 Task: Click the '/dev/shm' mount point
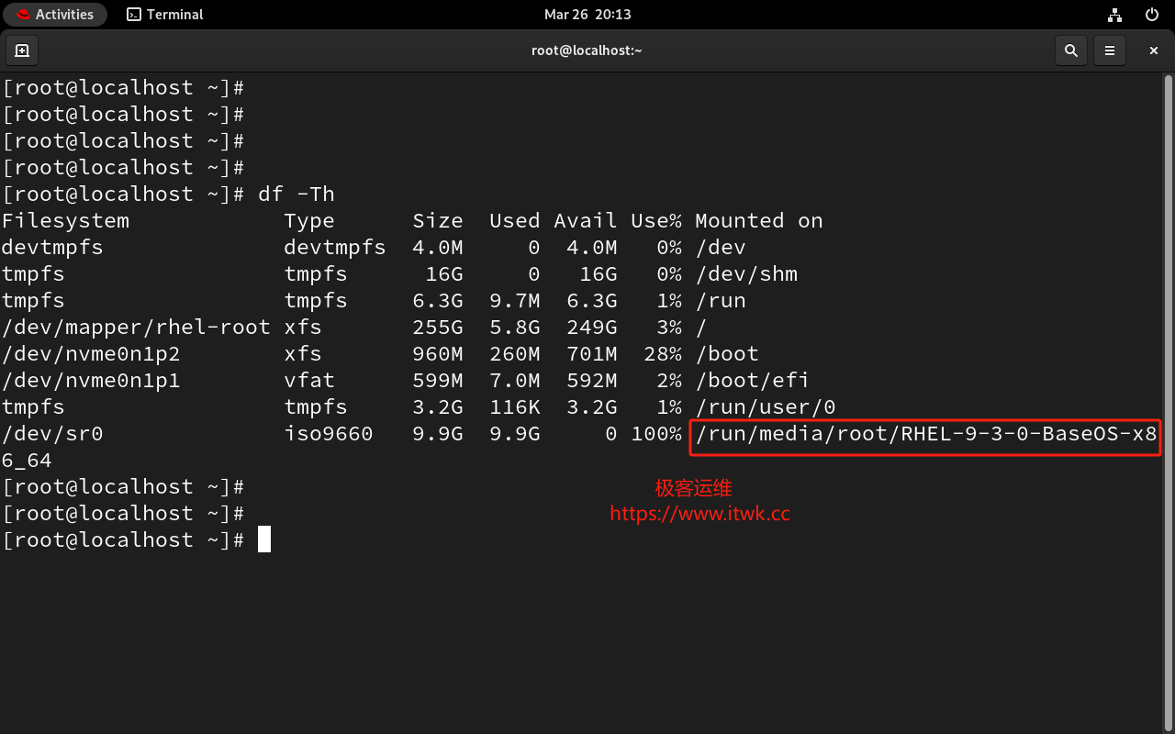tap(746, 274)
